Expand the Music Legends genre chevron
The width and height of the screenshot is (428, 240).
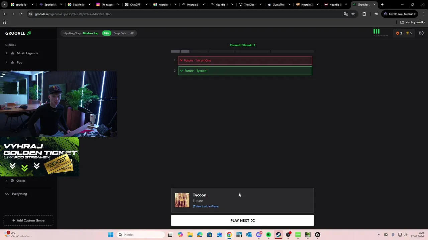point(6,53)
